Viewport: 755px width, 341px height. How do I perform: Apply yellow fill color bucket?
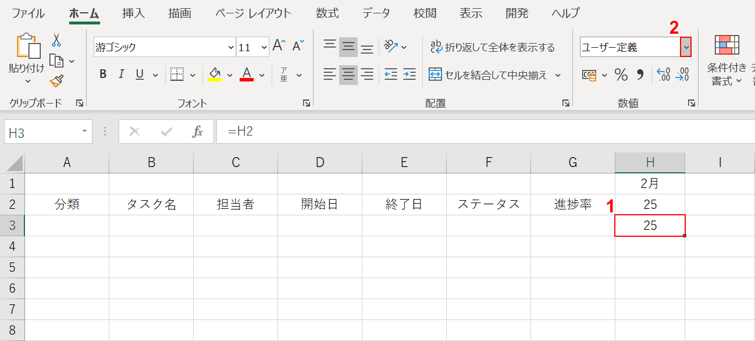click(215, 74)
